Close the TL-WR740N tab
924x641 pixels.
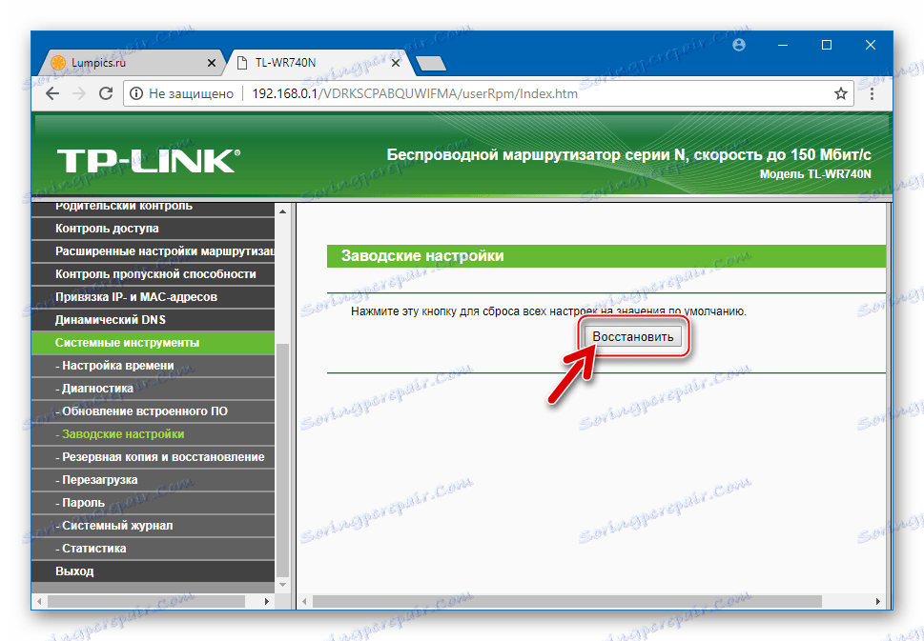click(x=396, y=63)
